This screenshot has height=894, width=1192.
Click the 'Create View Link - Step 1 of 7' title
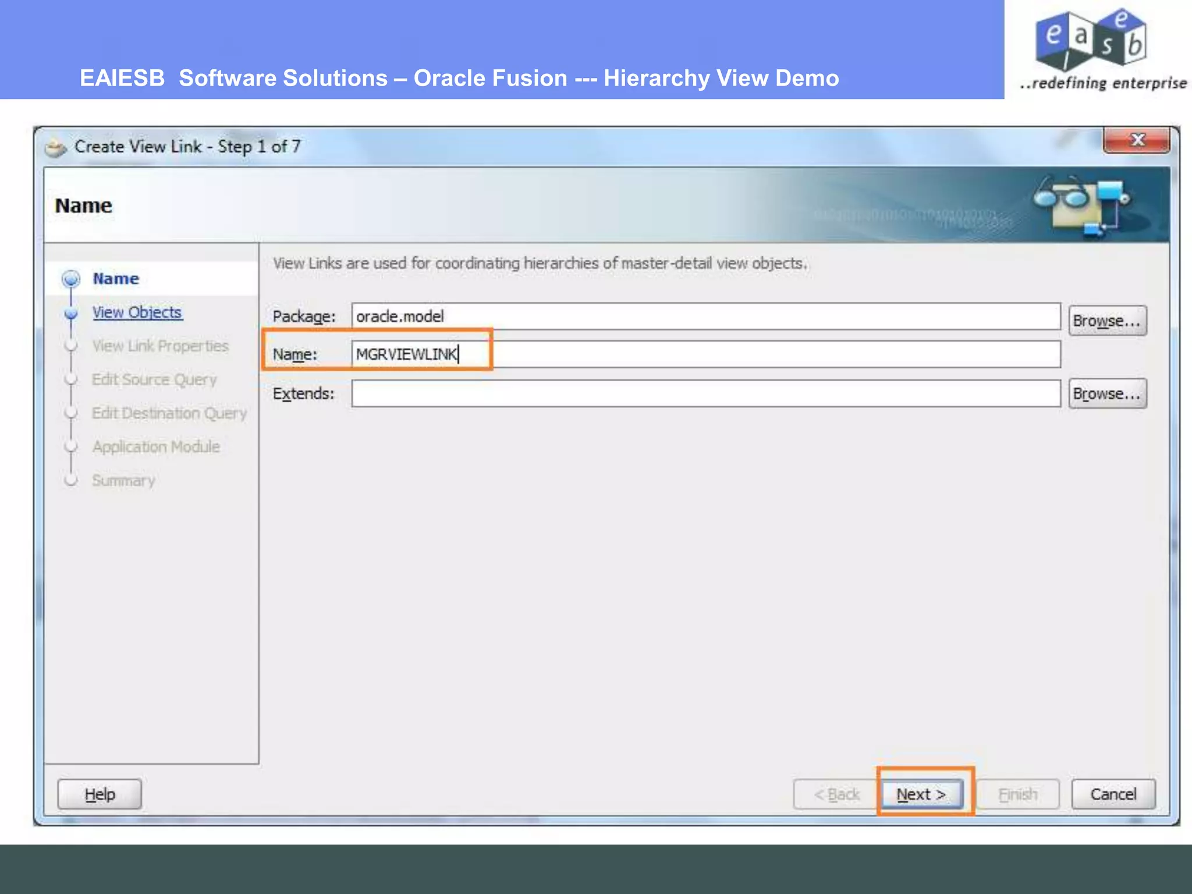tap(187, 146)
